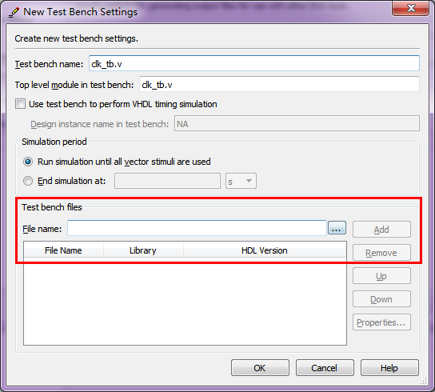The image size is (435, 392).
Task: Click the Library column header
Action: click(143, 250)
